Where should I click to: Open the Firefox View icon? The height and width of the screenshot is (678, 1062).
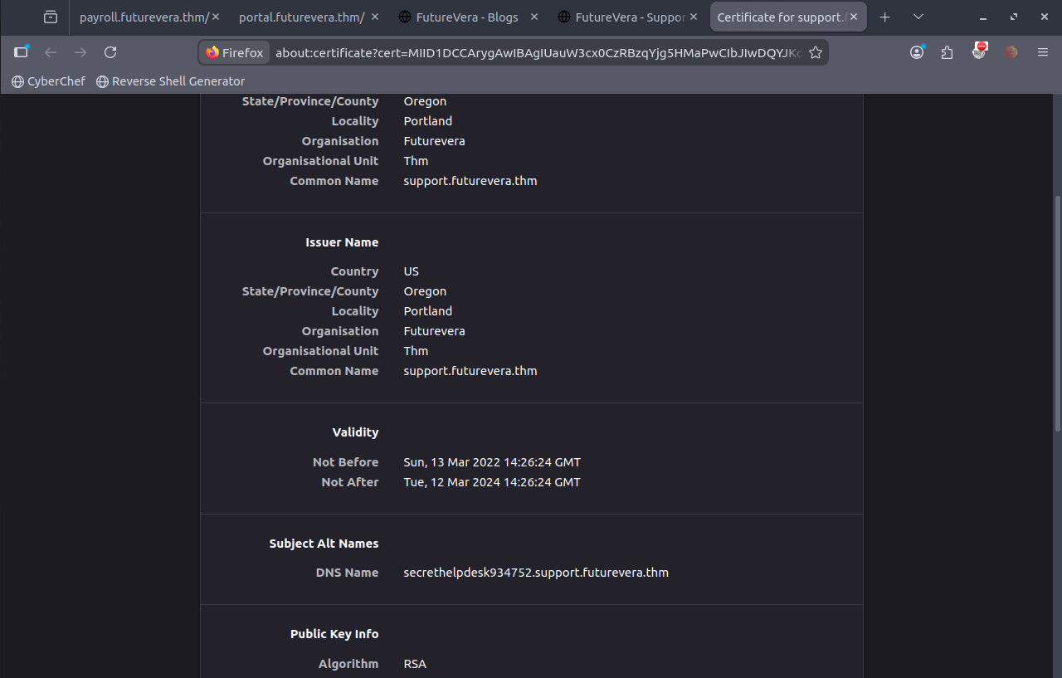(x=51, y=17)
